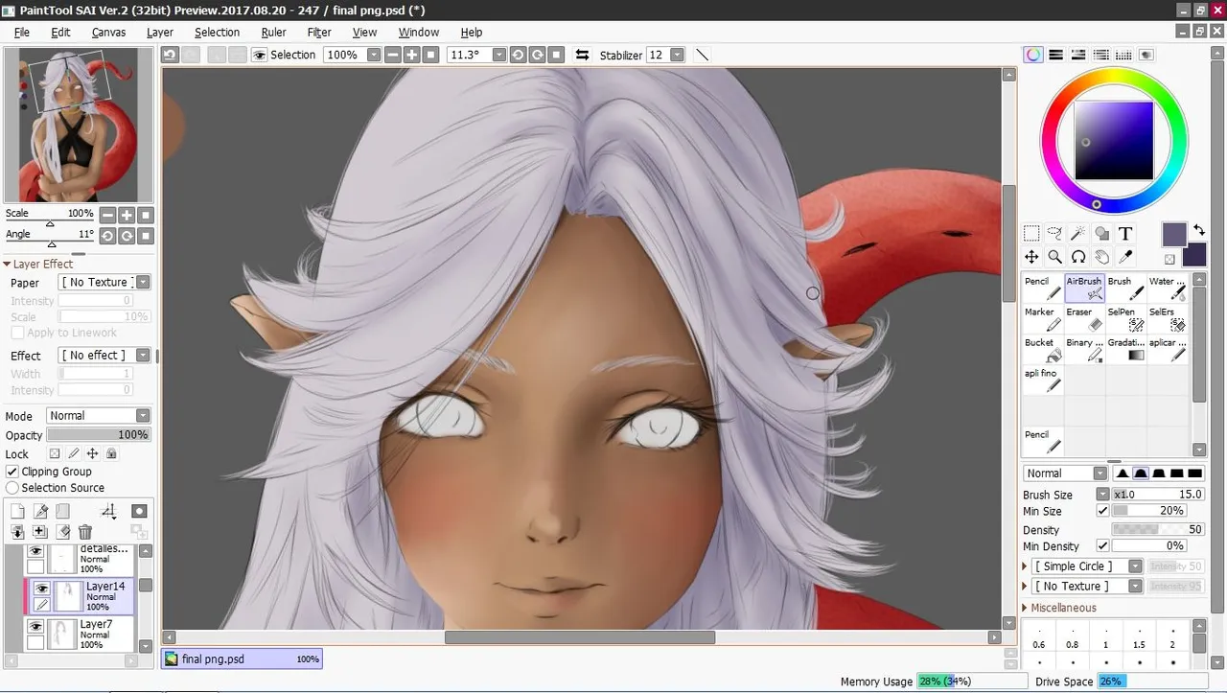
Task: Open the Stabilizer value dropdown
Action: [678, 55]
